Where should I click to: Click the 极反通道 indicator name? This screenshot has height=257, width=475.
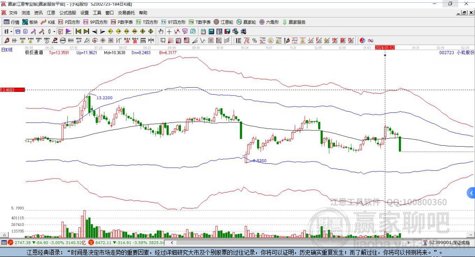(x=34, y=52)
